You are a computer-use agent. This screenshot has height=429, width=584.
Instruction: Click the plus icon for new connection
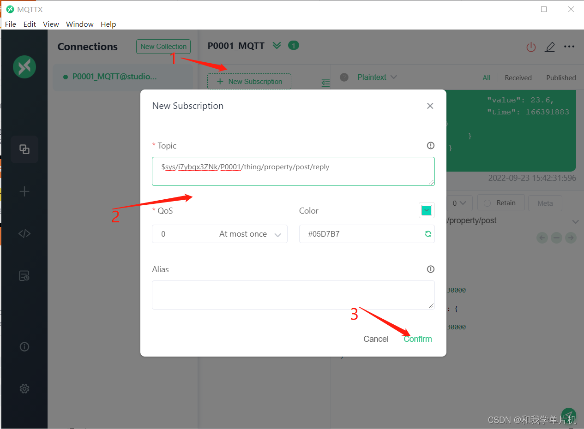(x=24, y=191)
